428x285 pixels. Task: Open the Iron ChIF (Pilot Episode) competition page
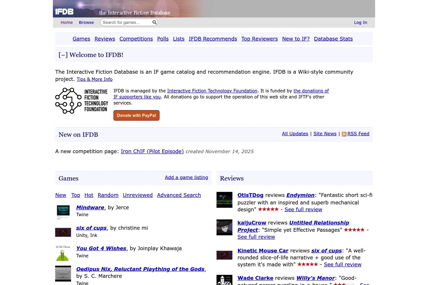152,151
